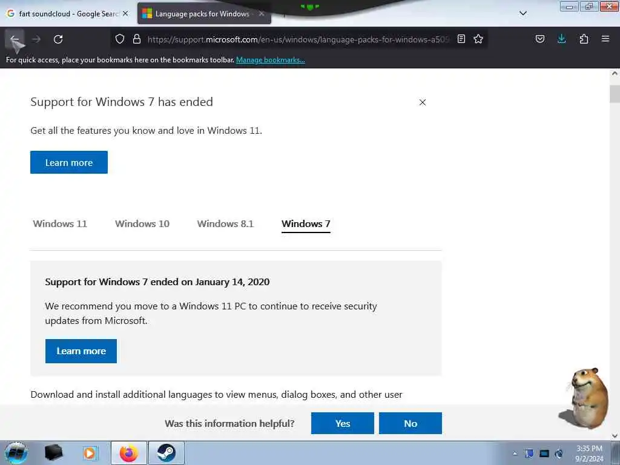Close the fart soundcloud tab
The height and width of the screenshot is (465, 620).
click(125, 13)
